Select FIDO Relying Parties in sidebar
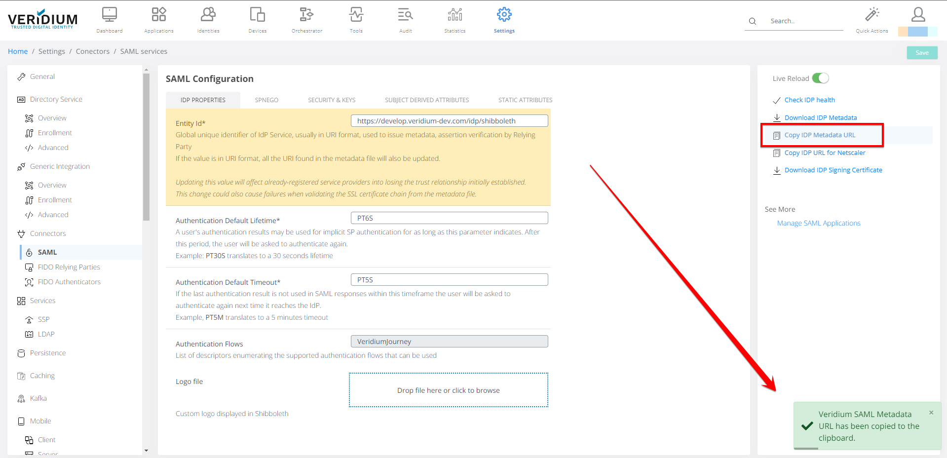Screen dimensions: 947x458 [x=69, y=267]
